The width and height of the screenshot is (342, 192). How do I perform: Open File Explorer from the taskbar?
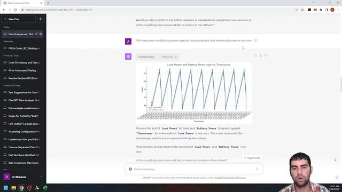click(14, 188)
